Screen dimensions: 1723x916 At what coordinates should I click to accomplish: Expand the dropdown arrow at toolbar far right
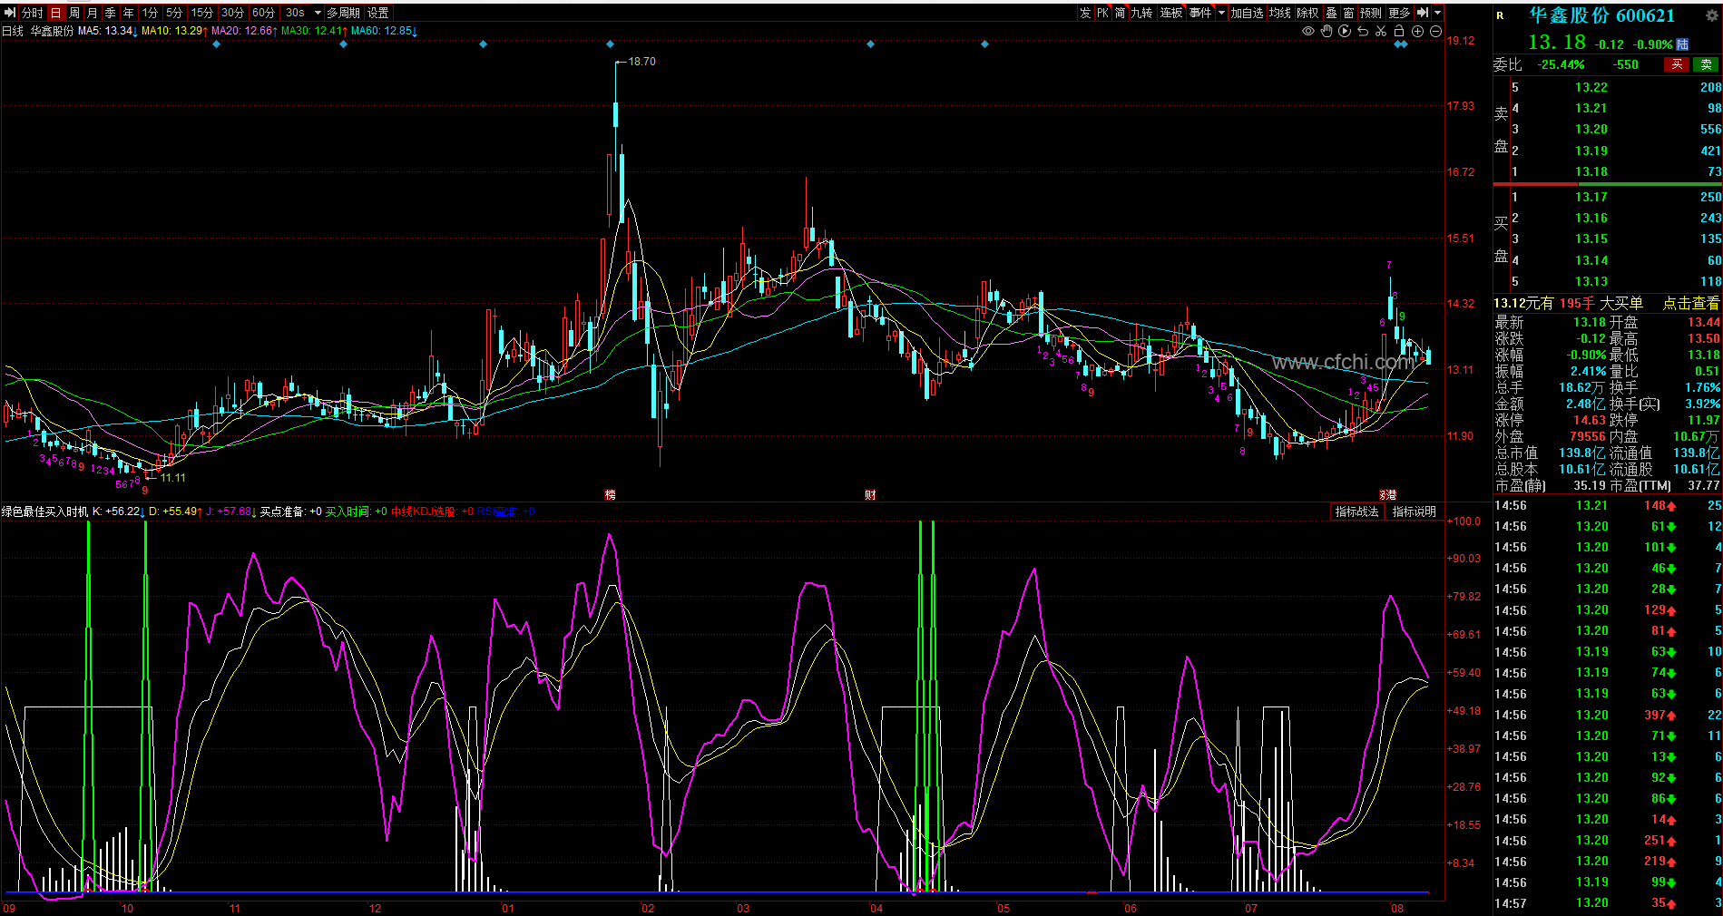pyautogui.click(x=1437, y=13)
